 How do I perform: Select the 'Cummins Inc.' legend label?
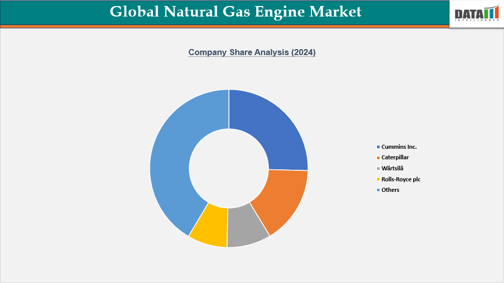point(399,147)
